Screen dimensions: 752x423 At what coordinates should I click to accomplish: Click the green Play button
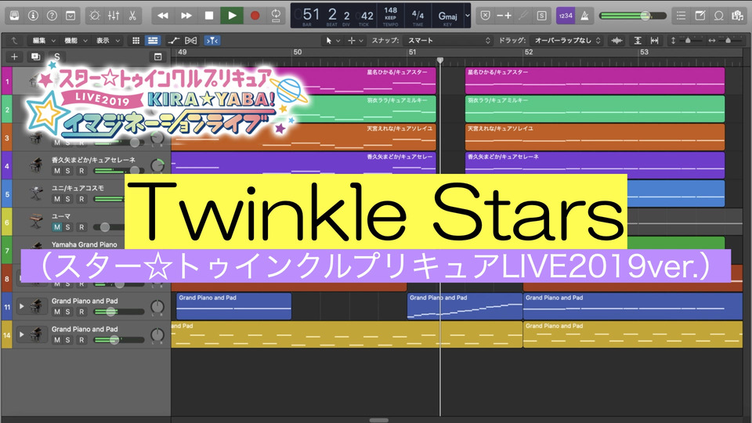point(232,16)
